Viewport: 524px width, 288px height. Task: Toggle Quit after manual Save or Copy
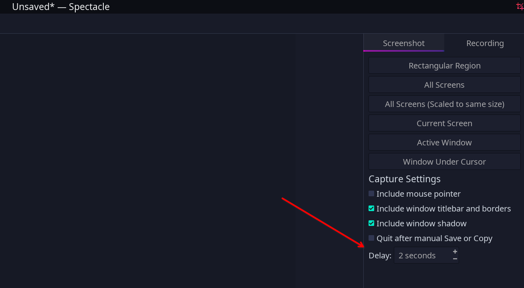pyautogui.click(x=371, y=238)
